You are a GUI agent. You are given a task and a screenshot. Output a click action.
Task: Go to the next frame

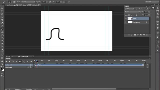[16, 61]
